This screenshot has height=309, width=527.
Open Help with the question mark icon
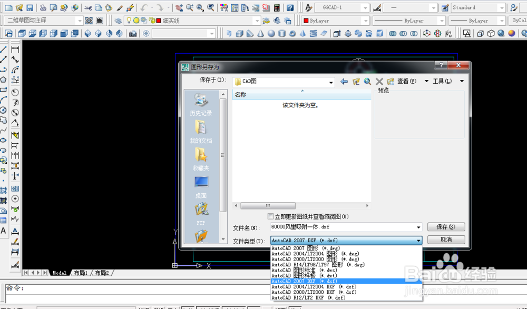point(290,7)
